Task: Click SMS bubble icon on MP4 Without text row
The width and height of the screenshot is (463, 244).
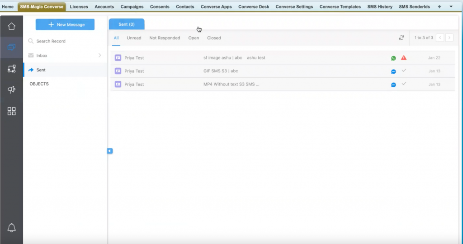Action: pos(393,85)
